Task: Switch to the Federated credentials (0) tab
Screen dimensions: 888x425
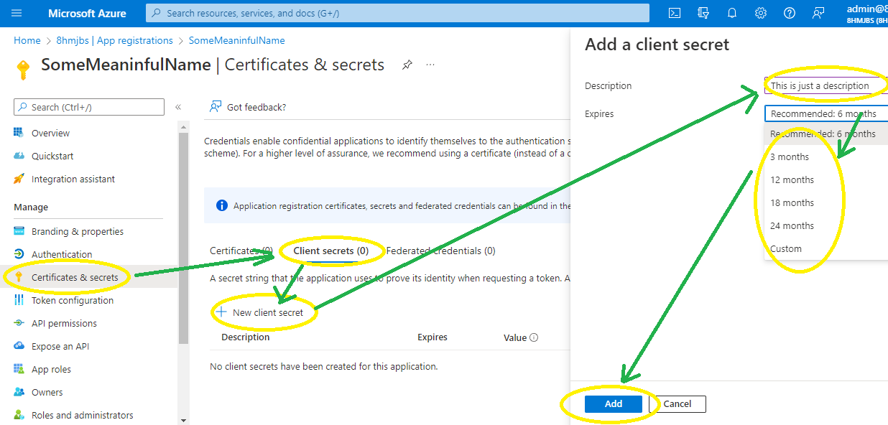Action: (x=440, y=251)
